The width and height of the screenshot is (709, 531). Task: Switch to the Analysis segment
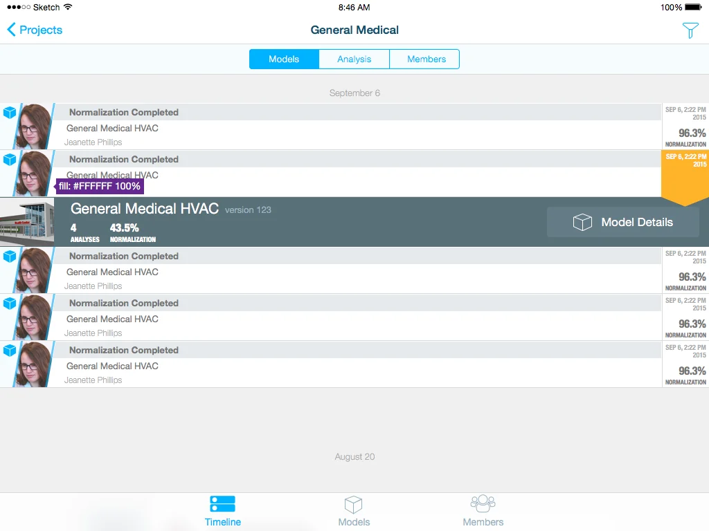coord(354,59)
